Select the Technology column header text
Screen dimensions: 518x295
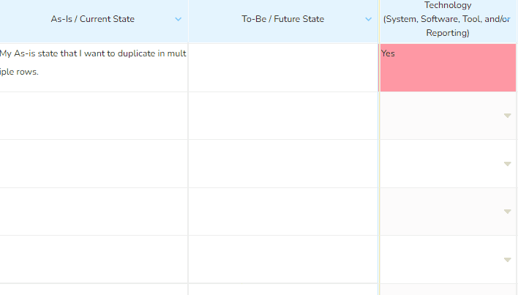tap(447, 19)
